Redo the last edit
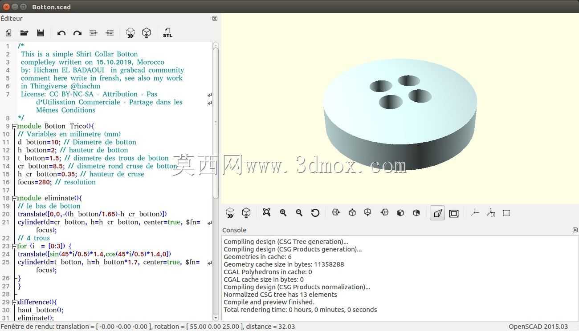The width and height of the screenshot is (579, 331). pos(77,33)
